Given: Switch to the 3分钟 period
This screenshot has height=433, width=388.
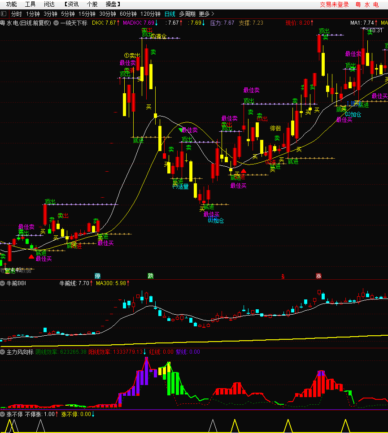Looking at the screenshot, I should [x=50, y=14].
